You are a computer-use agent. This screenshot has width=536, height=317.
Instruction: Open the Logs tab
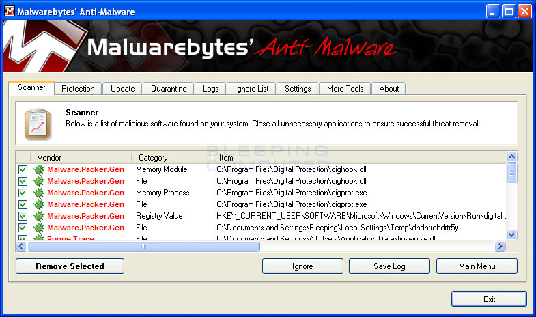(x=210, y=89)
